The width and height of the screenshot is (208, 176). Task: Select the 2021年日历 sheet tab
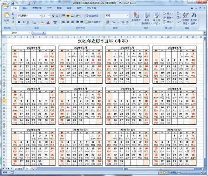click(21, 169)
